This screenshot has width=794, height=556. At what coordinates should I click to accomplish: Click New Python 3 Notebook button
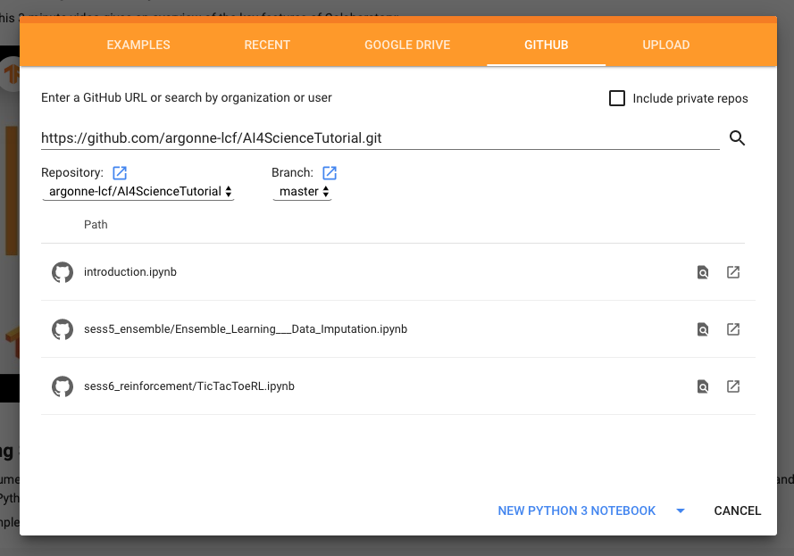[576, 511]
